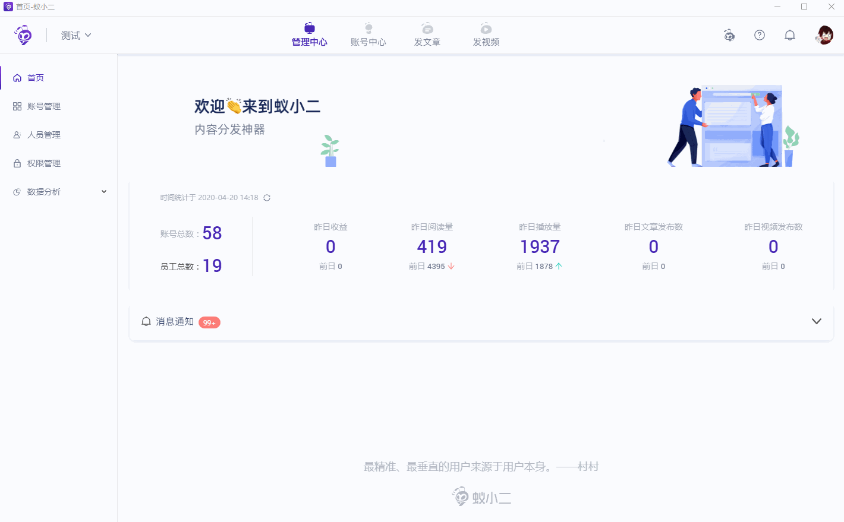This screenshot has width=844, height=522.
Task: Select 权限管理 in the sidebar
Action: (x=42, y=163)
